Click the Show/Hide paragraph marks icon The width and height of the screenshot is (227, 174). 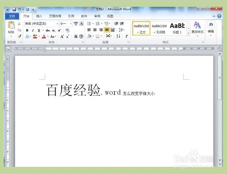coord(127,36)
